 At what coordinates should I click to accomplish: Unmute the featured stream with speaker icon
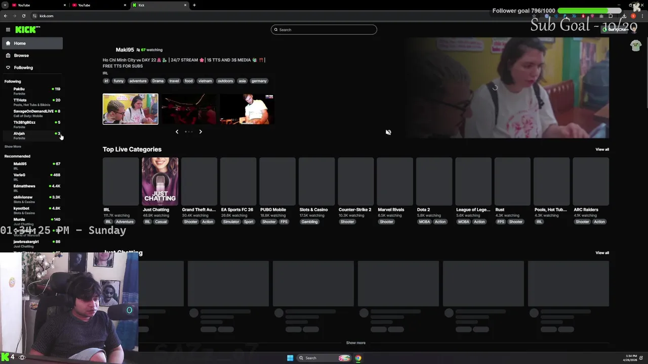[x=388, y=132]
